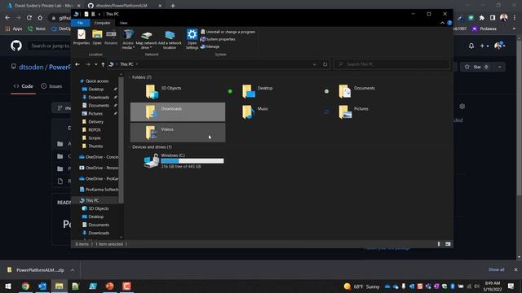Viewport: 522px width, 293px height.
Task: Open Scripts folder in the sidebar
Action: coord(91,138)
